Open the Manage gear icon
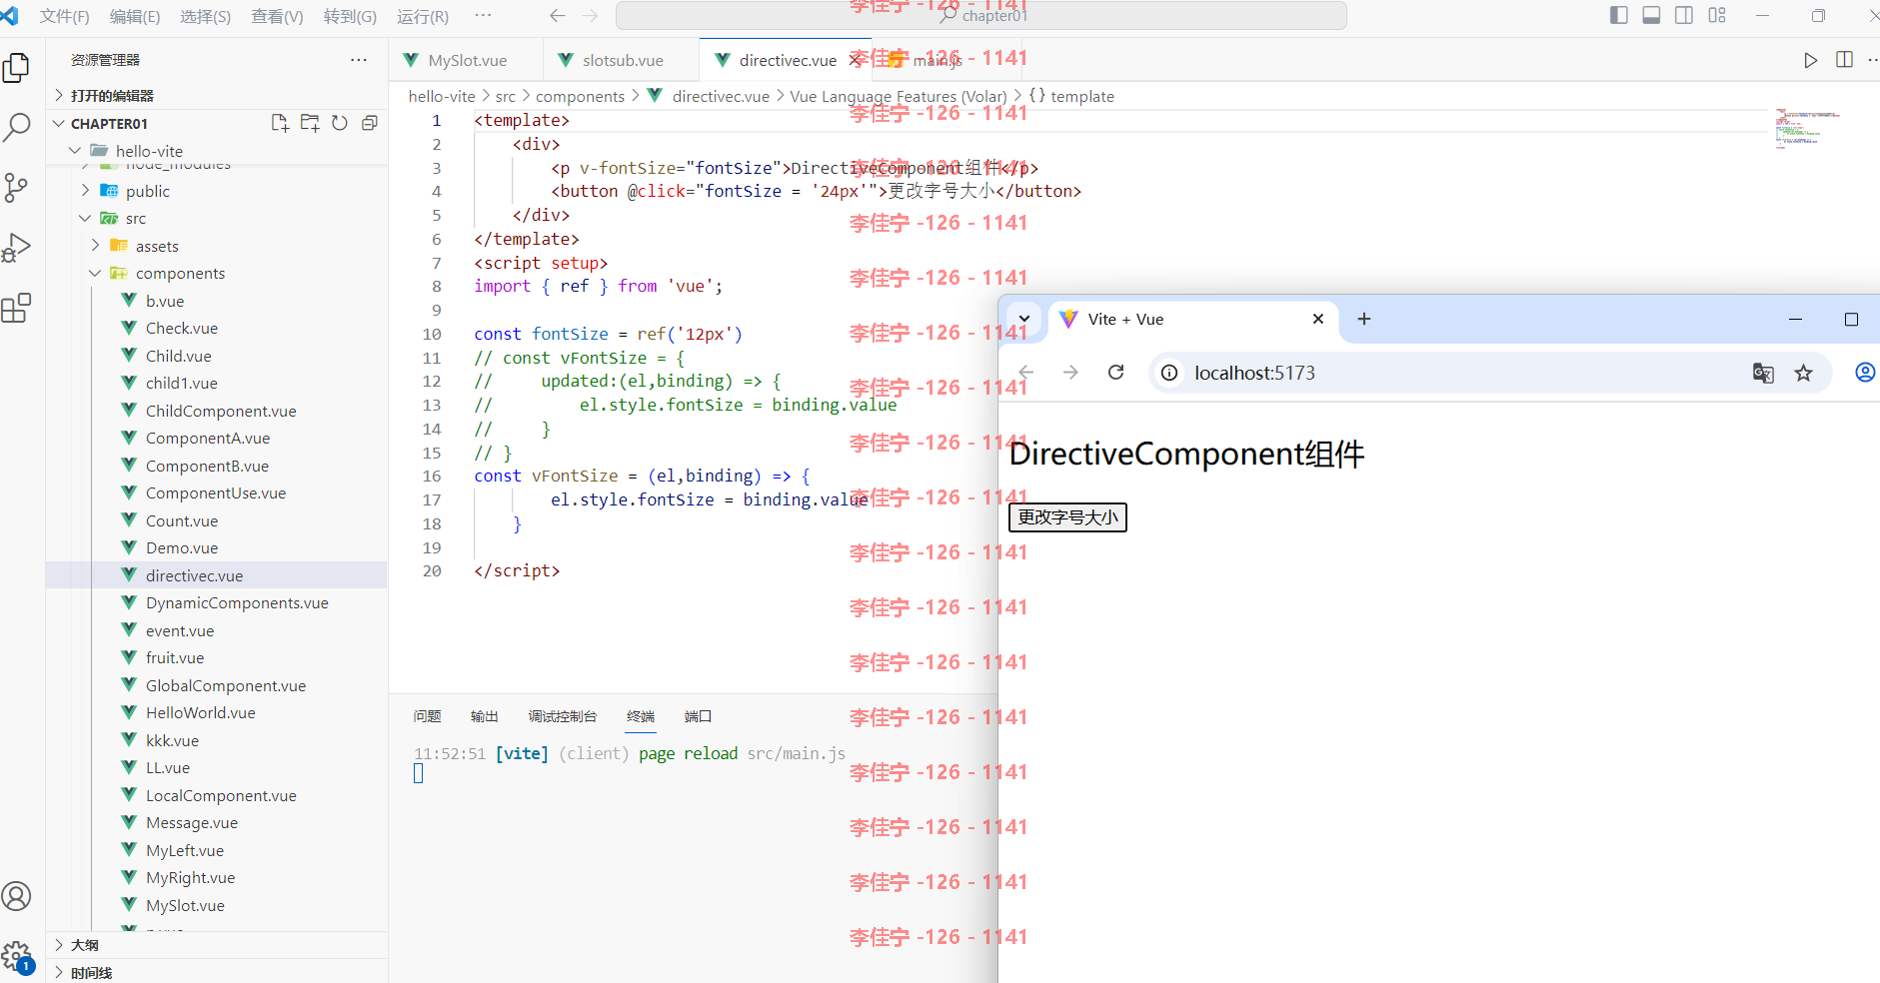The width and height of the screenshot is (1880, 983). coord(17,957)
